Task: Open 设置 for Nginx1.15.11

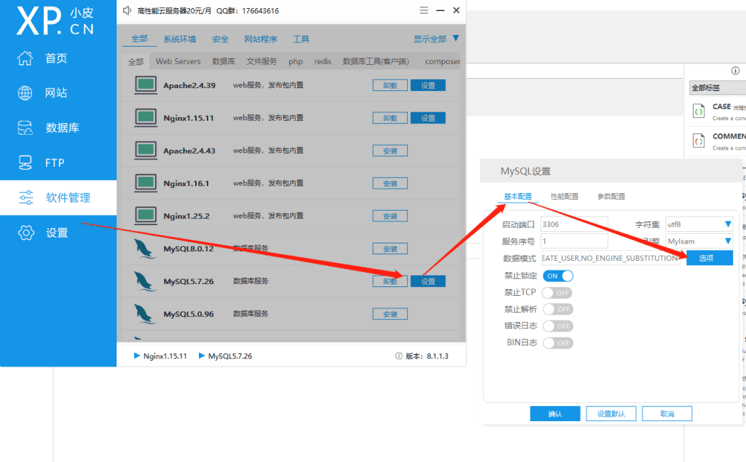Action: [x=428, y=118]
